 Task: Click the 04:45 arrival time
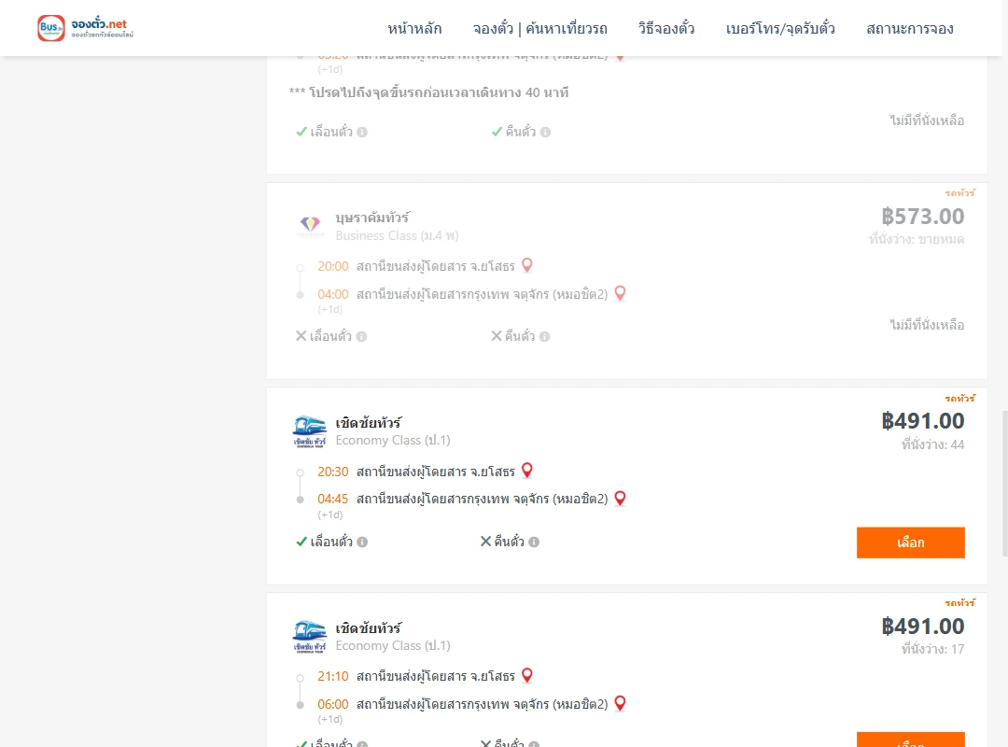[x=333, y=500]
